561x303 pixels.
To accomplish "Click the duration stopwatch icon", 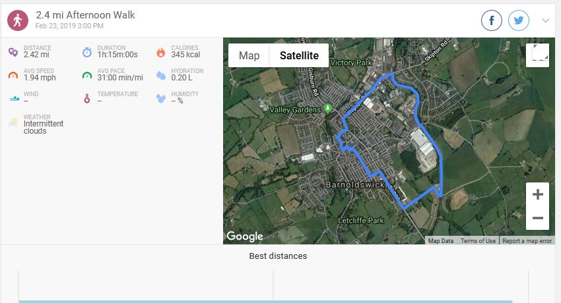I will [87, 52].
